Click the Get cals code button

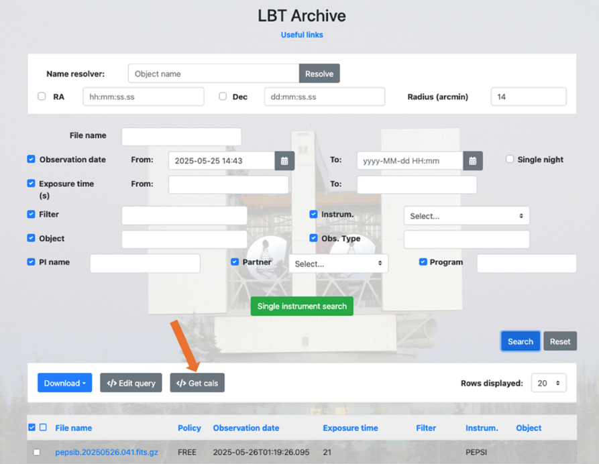click(x=197, y=383)
